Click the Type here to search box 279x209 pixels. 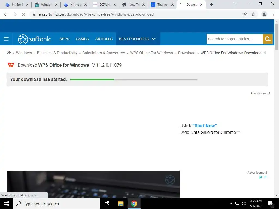click(57, 204)
